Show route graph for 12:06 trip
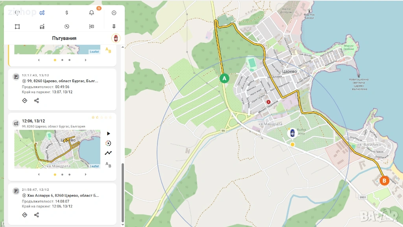 point(108,153)
